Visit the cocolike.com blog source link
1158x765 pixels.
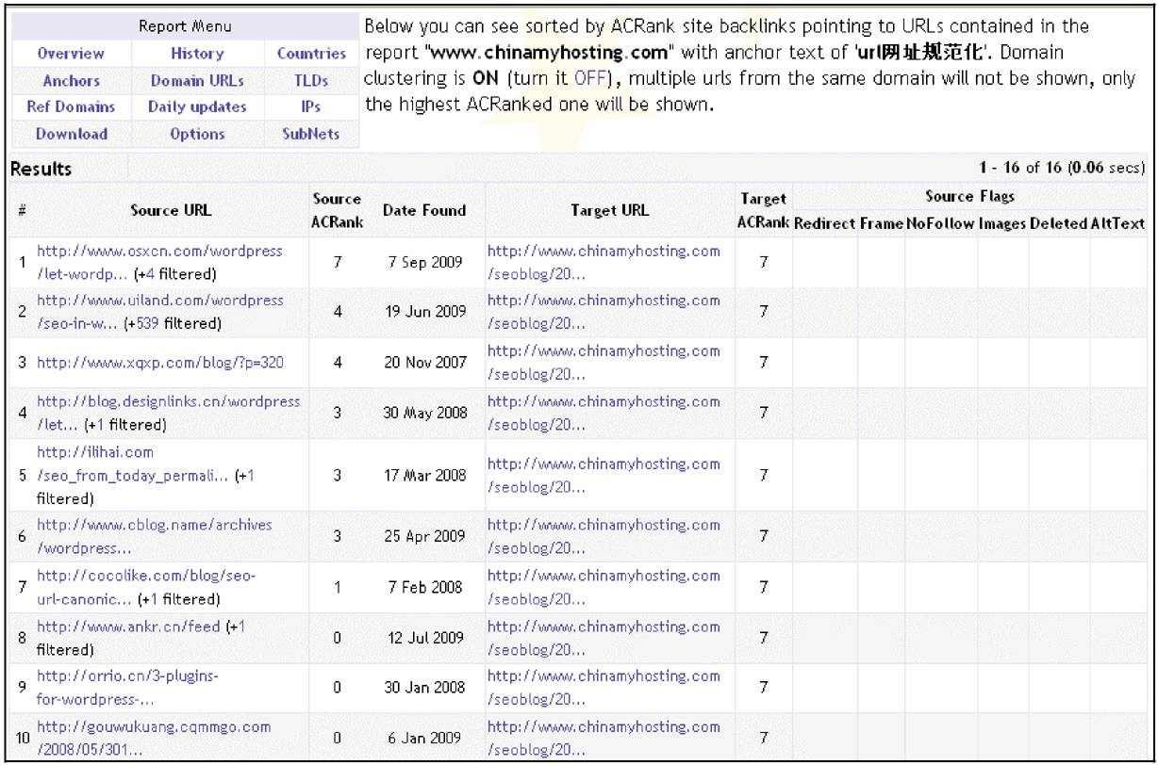point(146,587)
